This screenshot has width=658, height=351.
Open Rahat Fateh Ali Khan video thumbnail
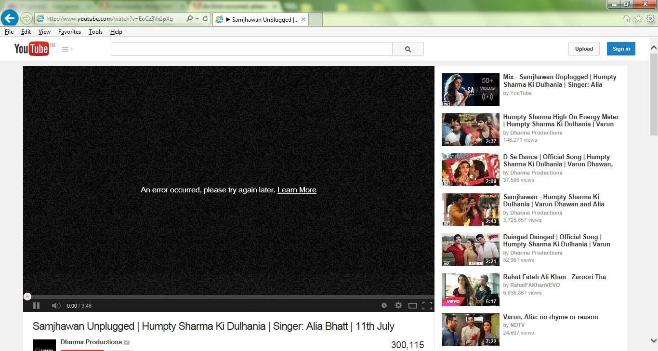click(471, 290)
